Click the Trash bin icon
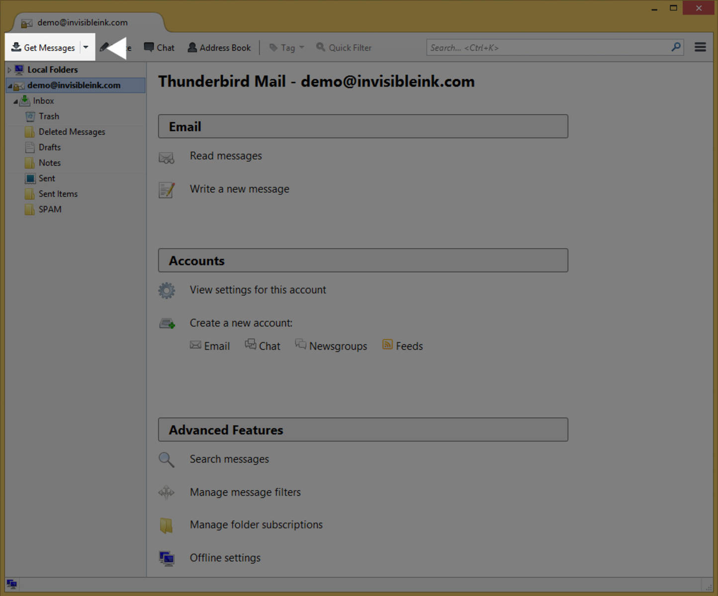This screenshot has height=596, width=718. point(30,116)
